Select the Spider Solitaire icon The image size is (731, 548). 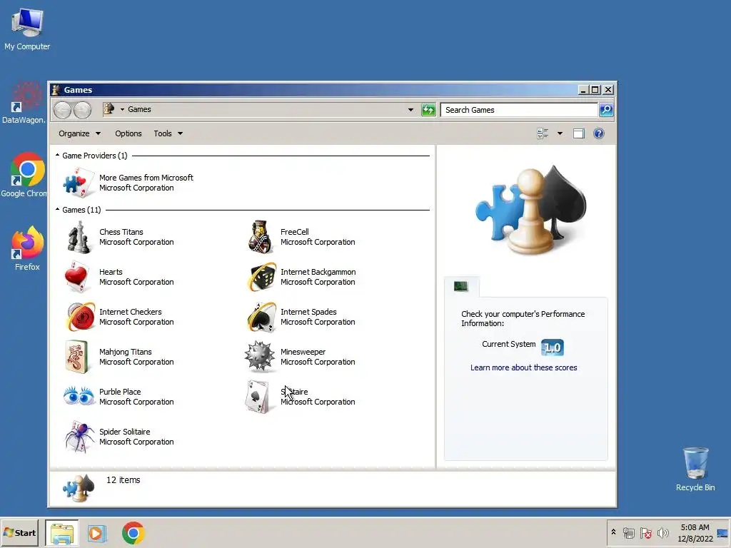click(79, 437)
